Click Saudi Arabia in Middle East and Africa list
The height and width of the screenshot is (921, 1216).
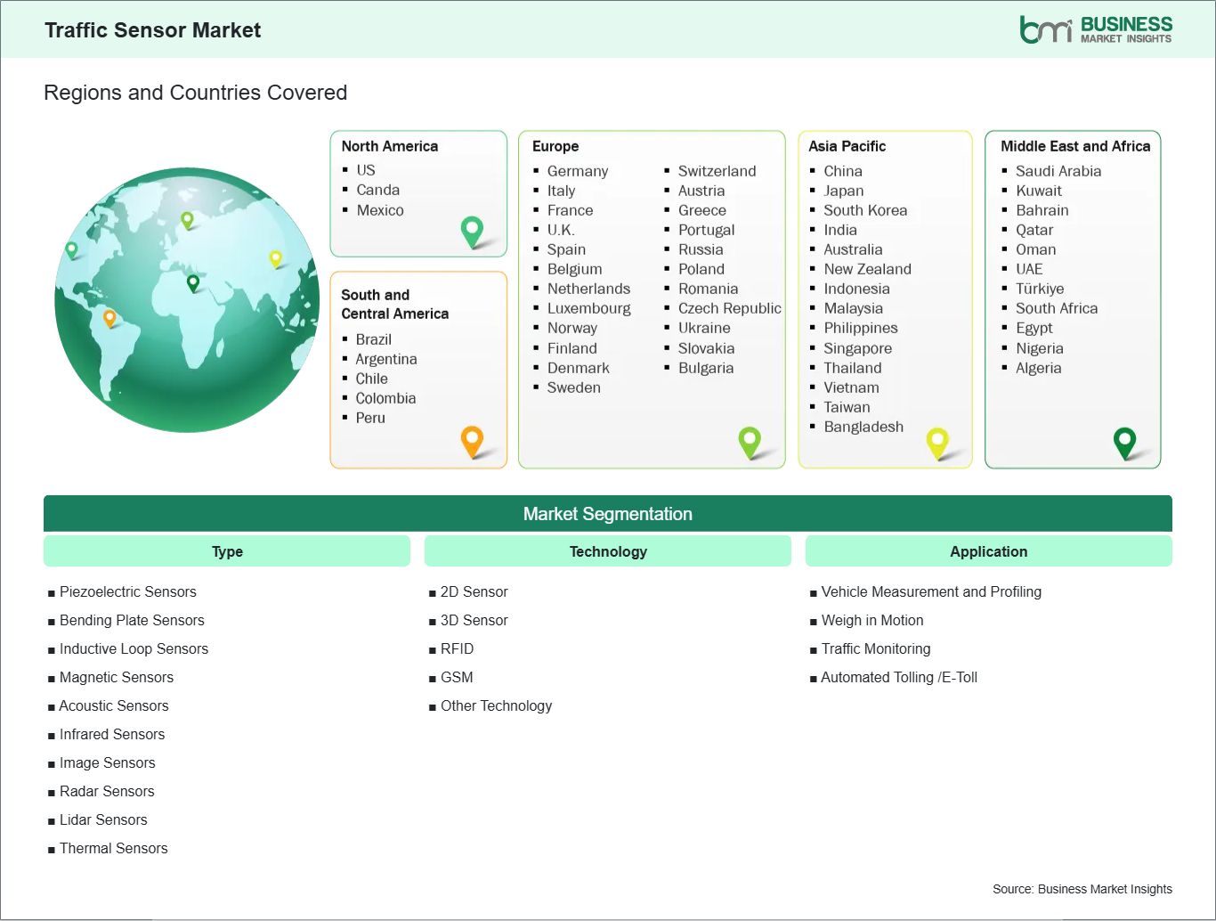1058,171
